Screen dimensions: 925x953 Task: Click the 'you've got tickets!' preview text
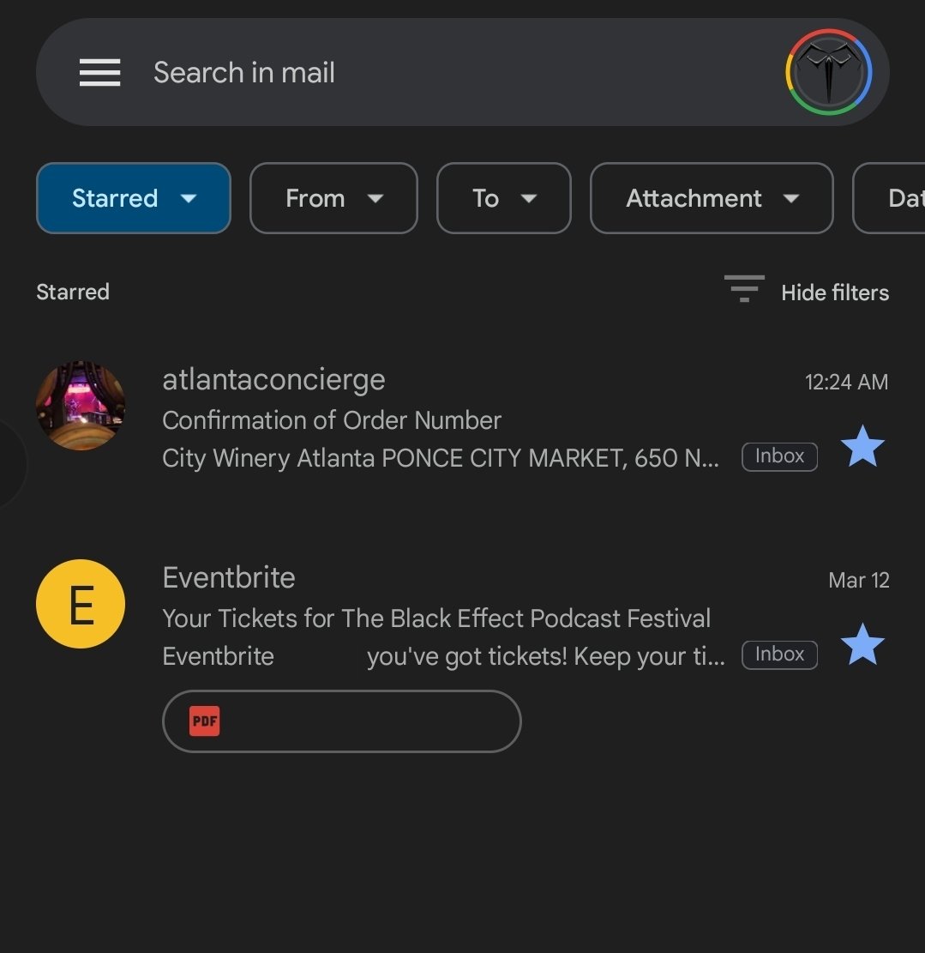545,656
